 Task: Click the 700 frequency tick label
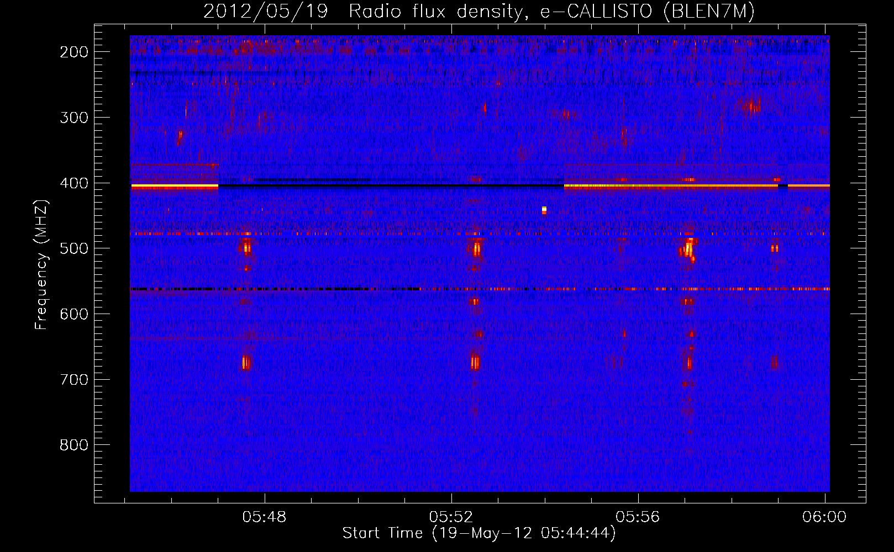74,380
